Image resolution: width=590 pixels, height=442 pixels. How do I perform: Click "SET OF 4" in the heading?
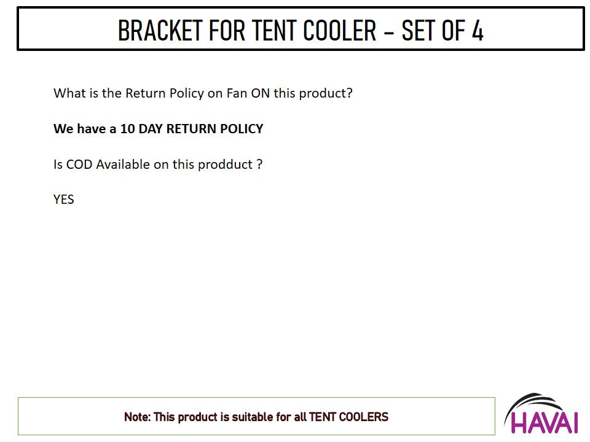click(x=442, y=30)
